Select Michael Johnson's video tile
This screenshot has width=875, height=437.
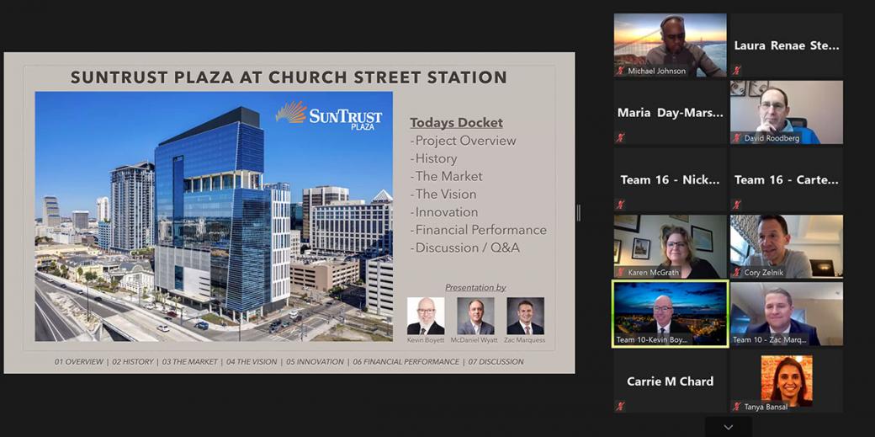[671, 45]
